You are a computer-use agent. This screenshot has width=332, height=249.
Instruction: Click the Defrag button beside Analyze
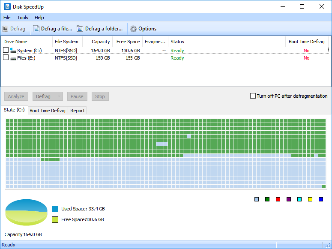click(x=44, y=96)
